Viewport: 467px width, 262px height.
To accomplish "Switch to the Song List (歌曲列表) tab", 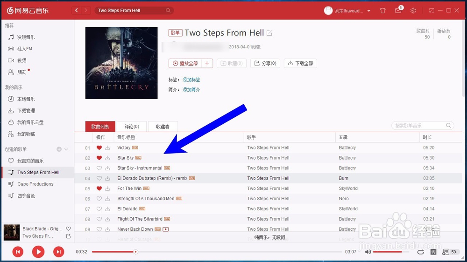I will coord(100,127).
